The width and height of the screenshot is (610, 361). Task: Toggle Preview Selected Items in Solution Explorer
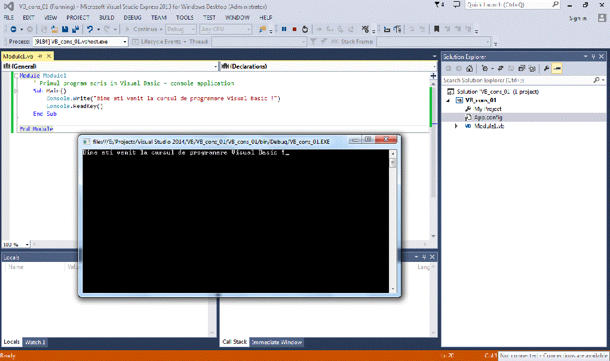[x=557, y=69]
